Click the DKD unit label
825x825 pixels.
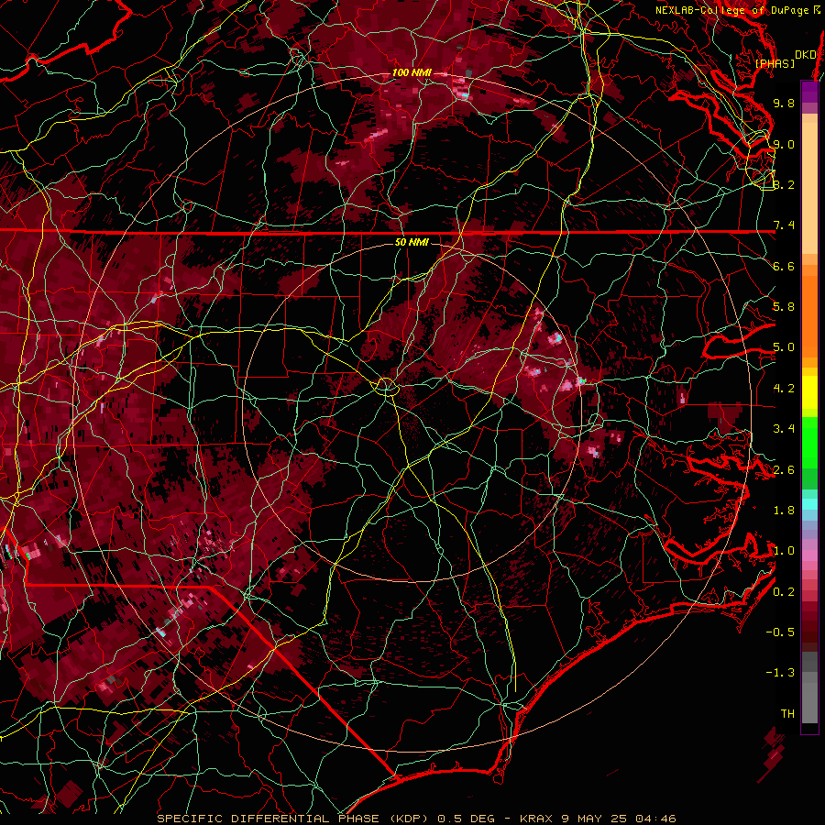[805, 55]
